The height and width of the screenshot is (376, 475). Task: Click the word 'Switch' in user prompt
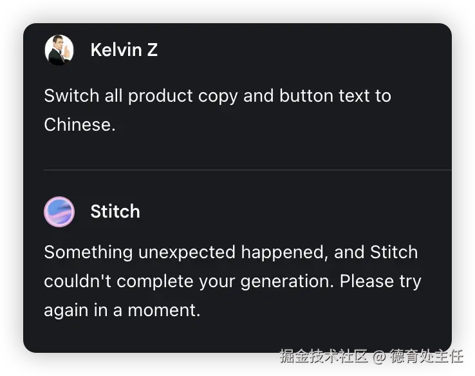(71, 96)
